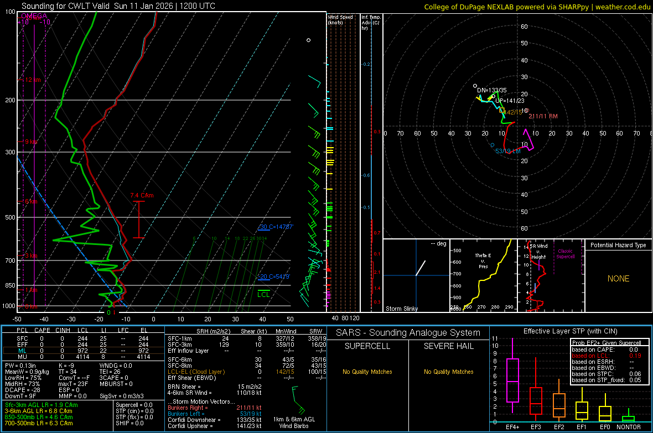
Task: Click the red "Bunkers Right =" row
Action: tap(215, 408)
